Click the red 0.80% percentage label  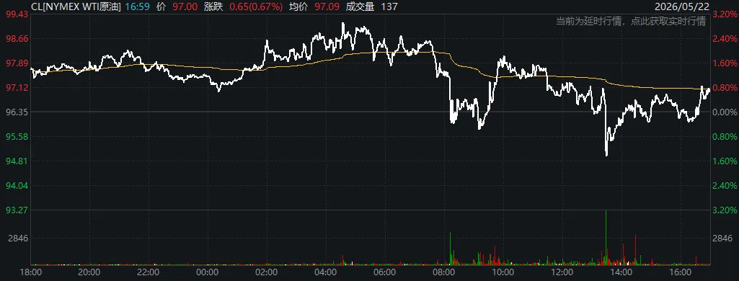click(x=725, y=88)
